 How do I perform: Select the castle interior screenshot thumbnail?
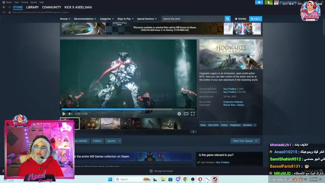point(90,124)
